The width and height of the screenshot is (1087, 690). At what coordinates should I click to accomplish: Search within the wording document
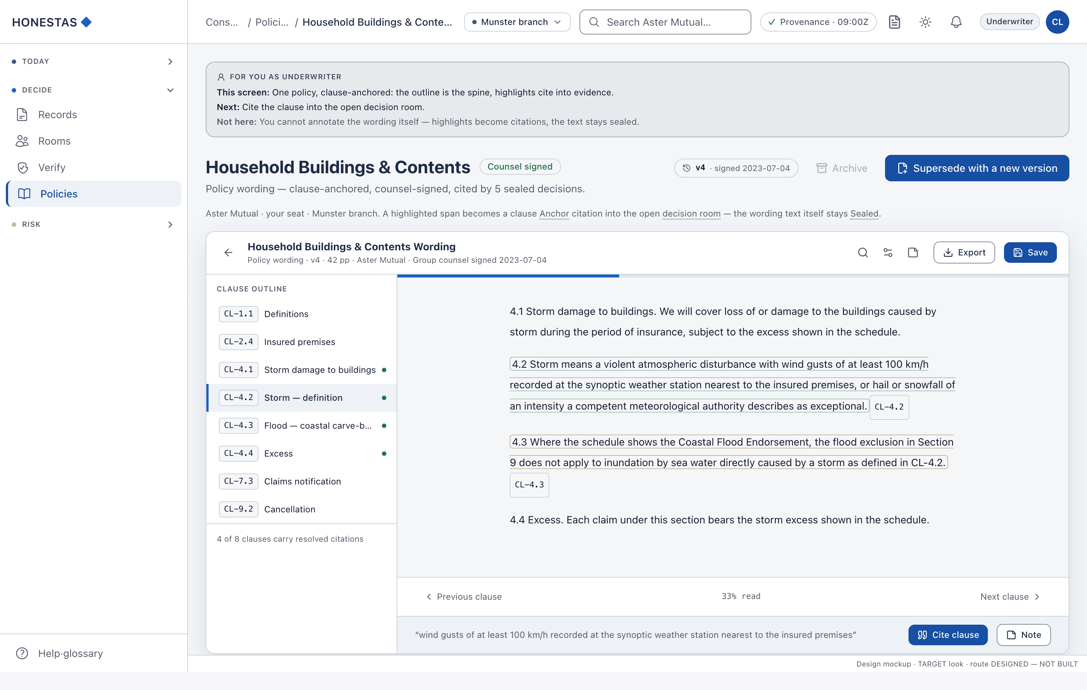[x=863, y=252]
